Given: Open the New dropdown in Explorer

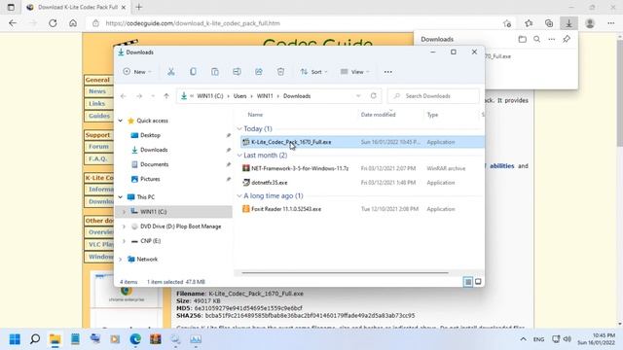Looking at the screenshot, I should 137,72.
